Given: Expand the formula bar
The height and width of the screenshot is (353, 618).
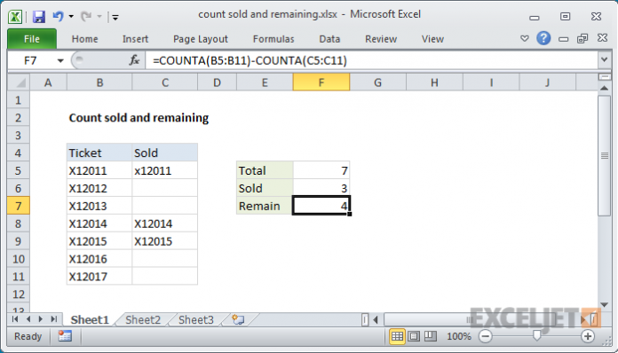Looking at the screenshot, I should click(x=604, y=60).
